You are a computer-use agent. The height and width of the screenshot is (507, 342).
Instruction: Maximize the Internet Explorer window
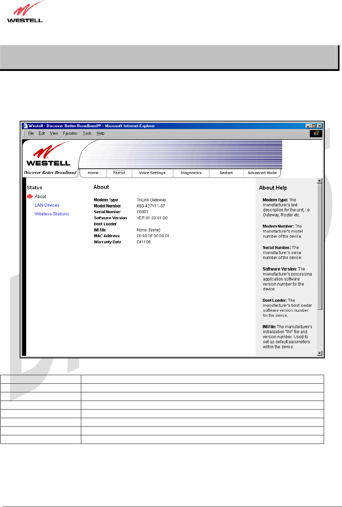coord(313,126)
